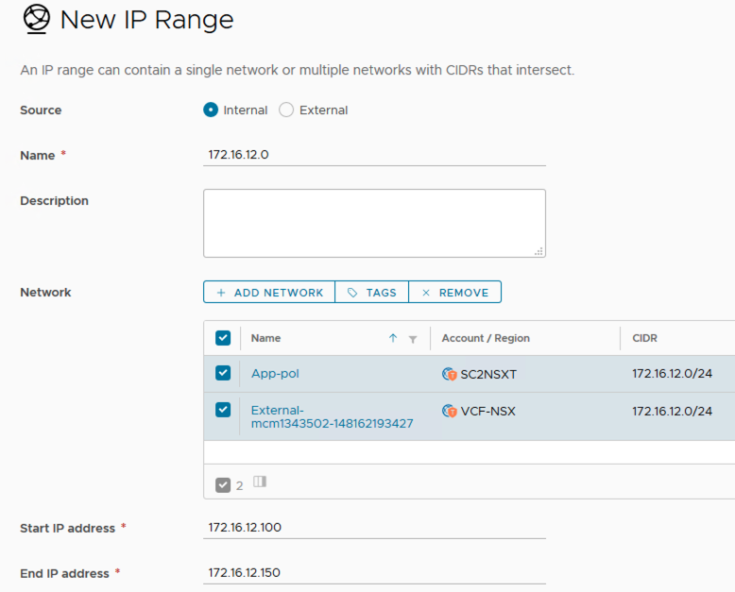The image size is (735, 592).
Task: Click the Start IP address field
Action: point(374,528)
